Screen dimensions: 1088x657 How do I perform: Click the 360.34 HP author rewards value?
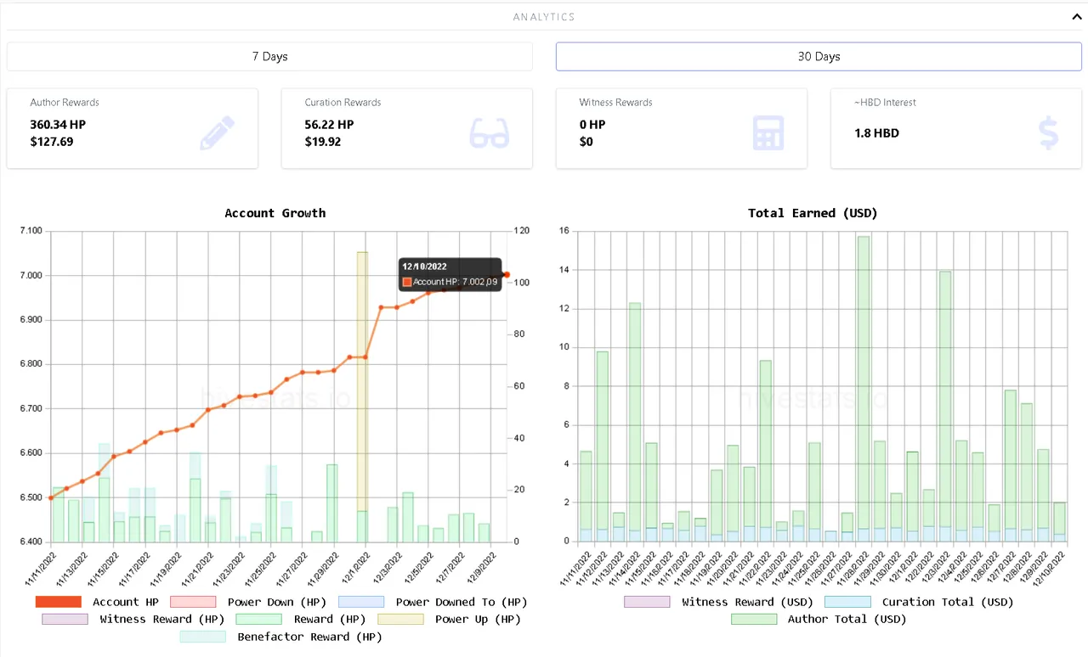click(x=58, y=125)
